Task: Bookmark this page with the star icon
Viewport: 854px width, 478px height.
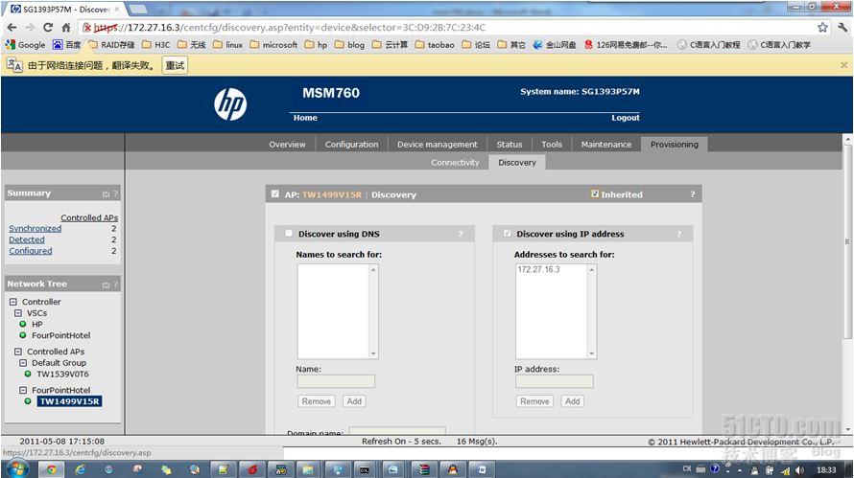Action: click(822, 27)
